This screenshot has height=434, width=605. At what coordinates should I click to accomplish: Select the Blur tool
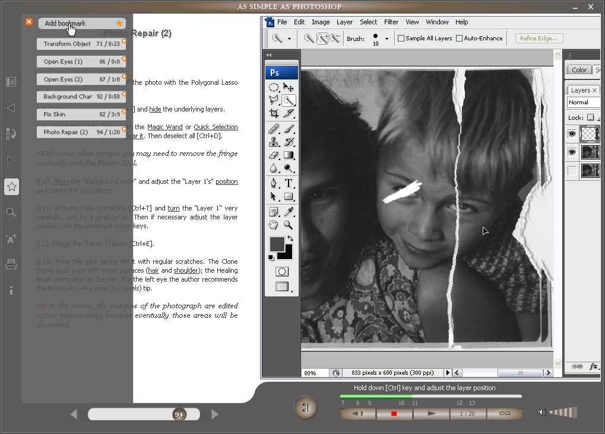274,168
